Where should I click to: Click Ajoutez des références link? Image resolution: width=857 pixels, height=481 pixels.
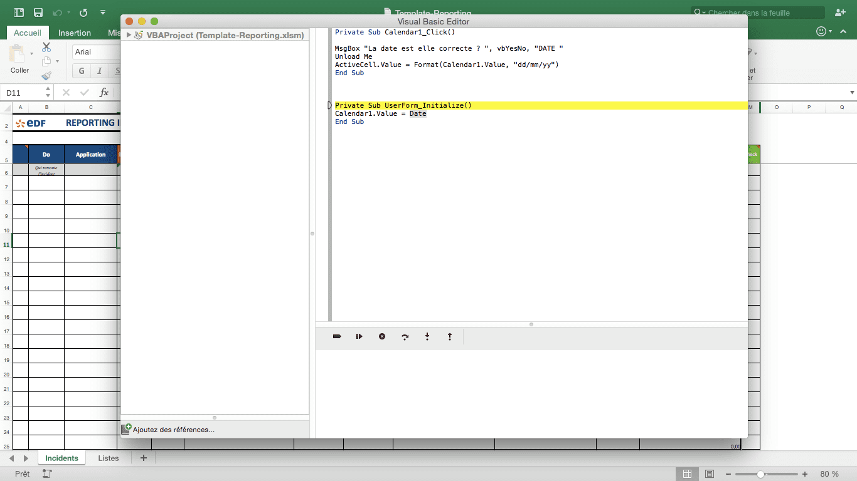click(173, 430)
